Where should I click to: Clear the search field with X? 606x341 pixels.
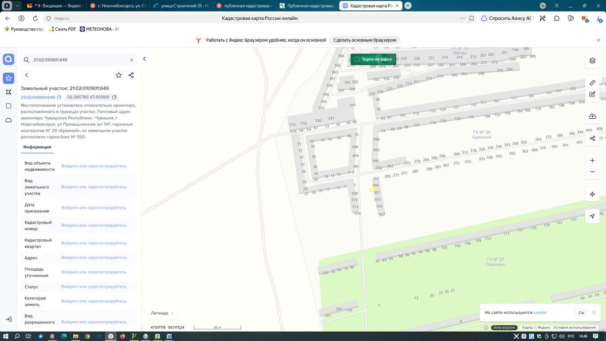(x=132, y=60)
